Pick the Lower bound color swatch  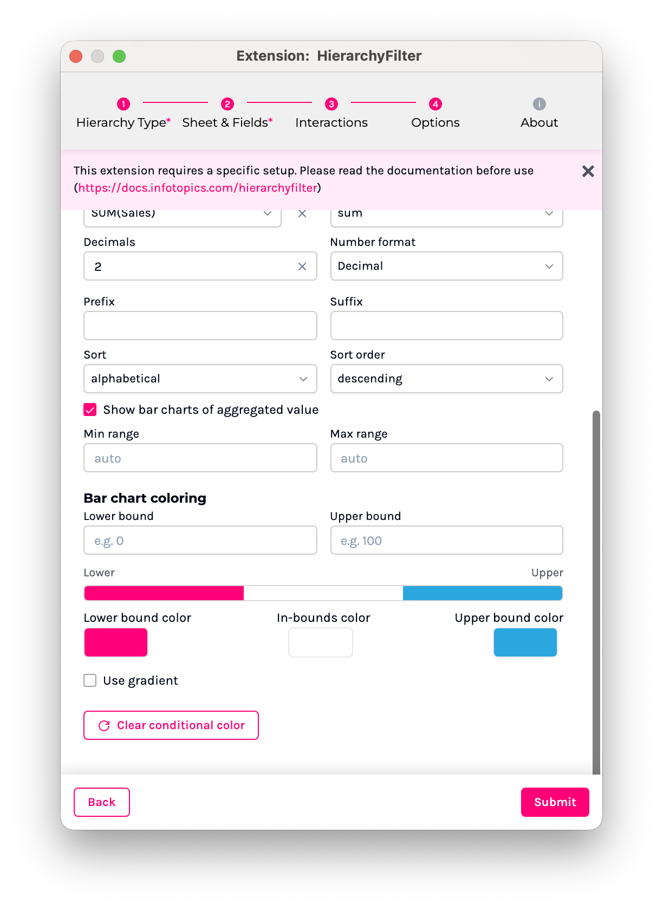[x=116, y=643]
